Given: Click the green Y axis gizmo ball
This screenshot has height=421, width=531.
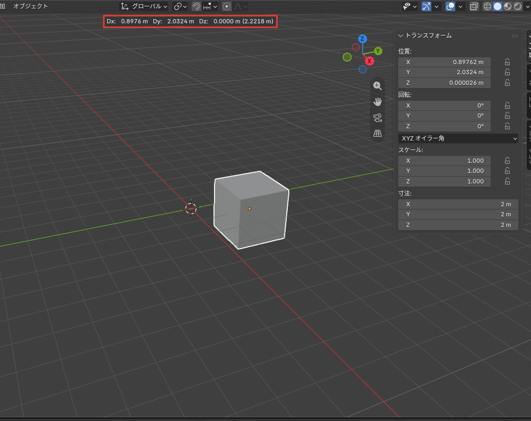Looking at the screenshot, I should [378, 51].
